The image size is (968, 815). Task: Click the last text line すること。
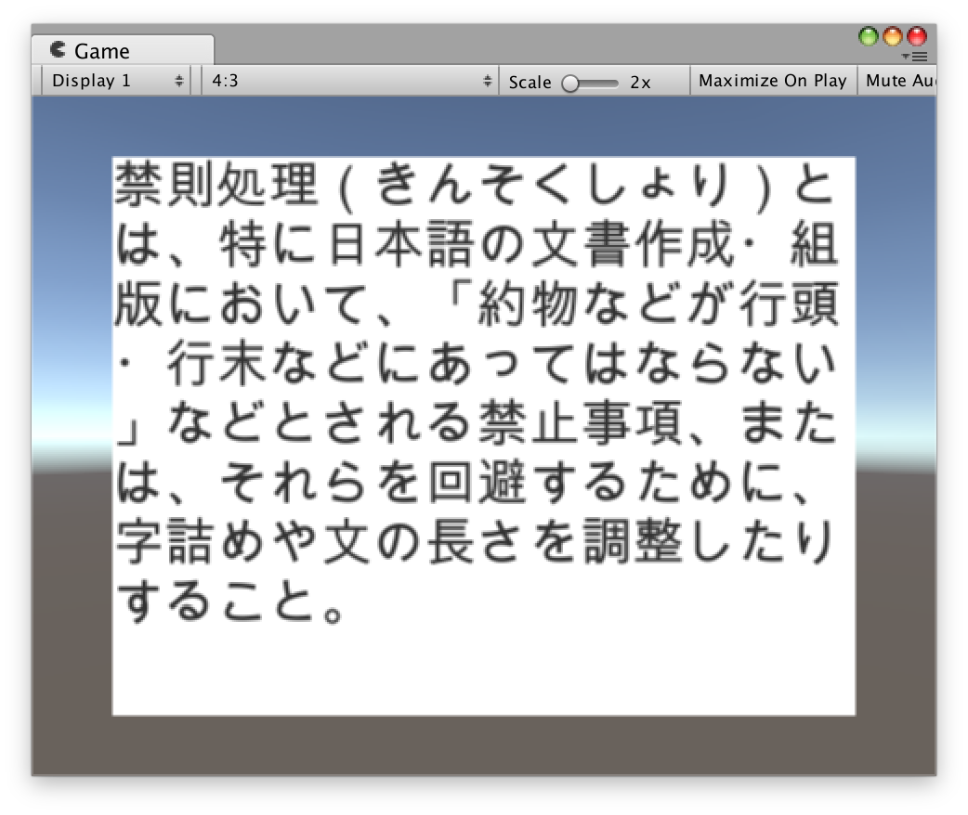[x=231, y=601]
